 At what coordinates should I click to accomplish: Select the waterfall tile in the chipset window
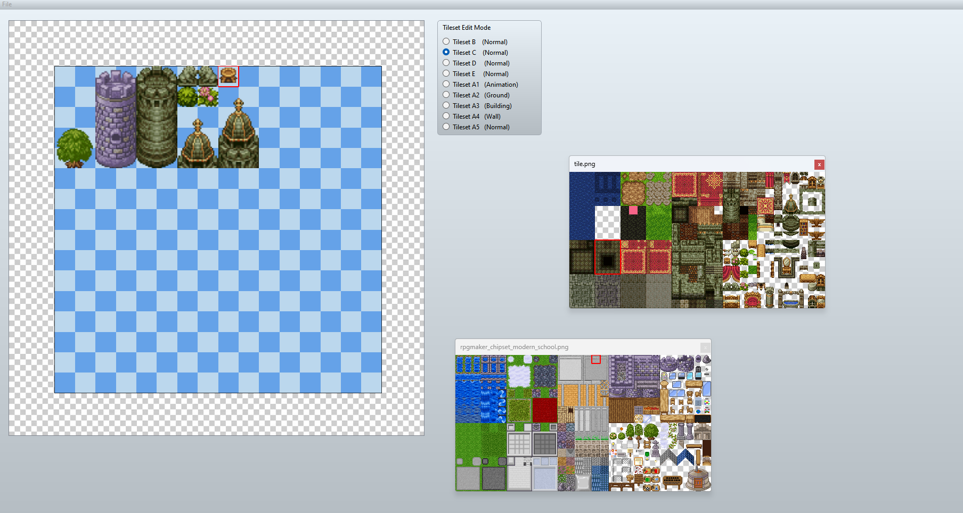[x=485, y=406]
